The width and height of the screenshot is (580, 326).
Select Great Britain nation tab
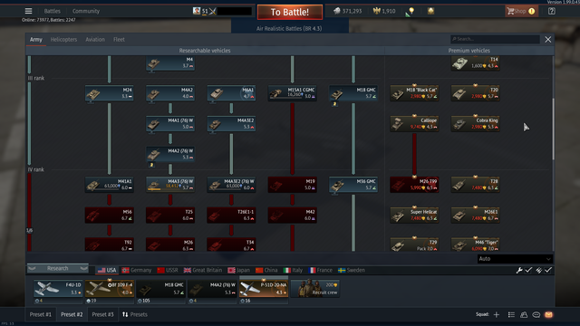pos(203,270)
